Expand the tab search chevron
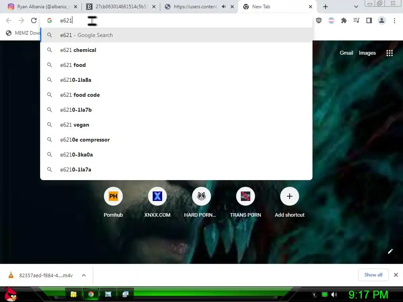This screenshot has width=403, height=302. point(356,7)
